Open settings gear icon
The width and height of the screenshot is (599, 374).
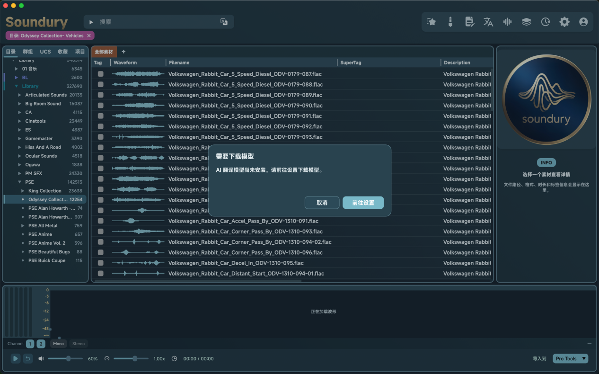pyautogui.click(x=564, y=22)
